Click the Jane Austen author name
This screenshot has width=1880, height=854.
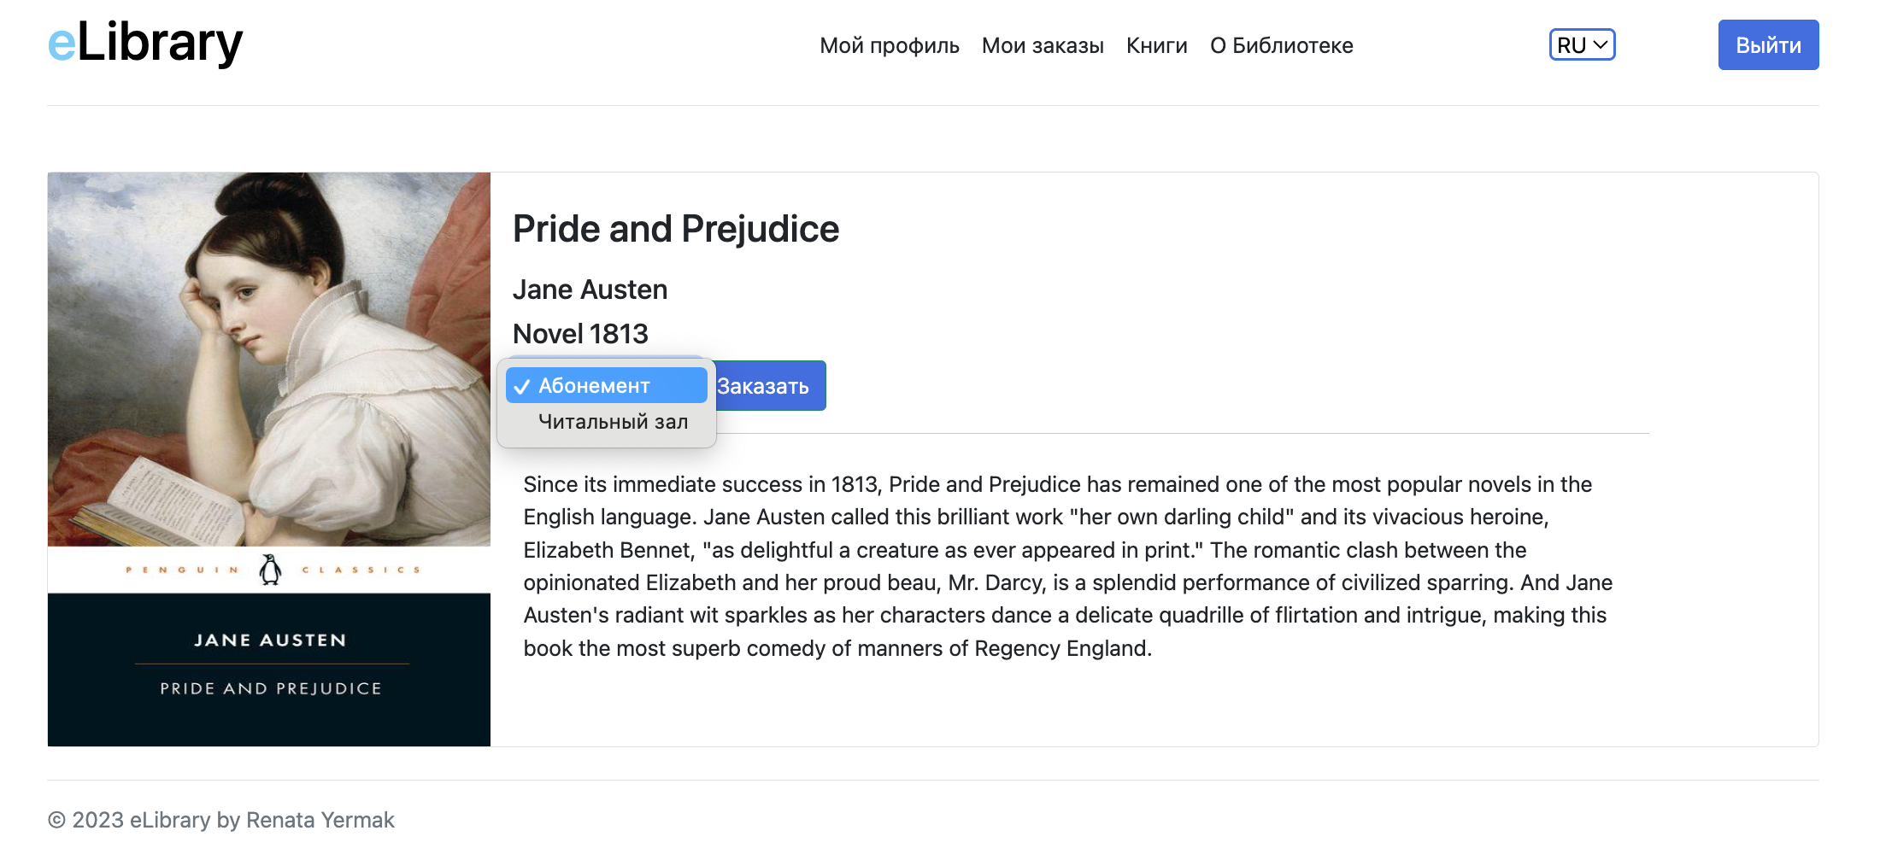(590, 290)
